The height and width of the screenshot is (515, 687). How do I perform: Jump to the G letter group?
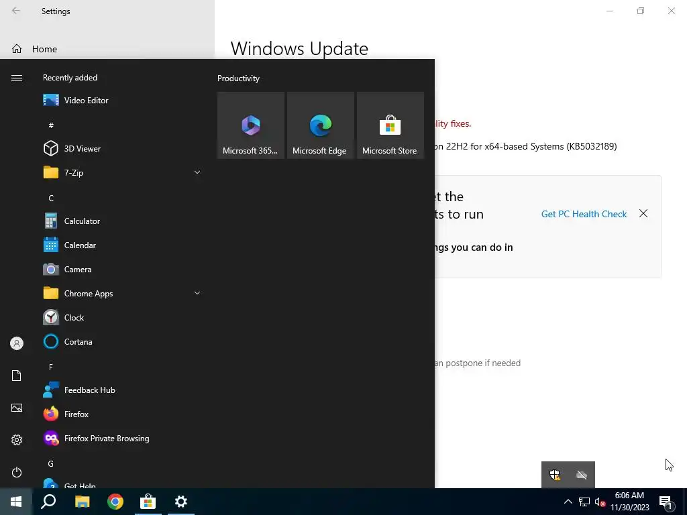[51, 463]
